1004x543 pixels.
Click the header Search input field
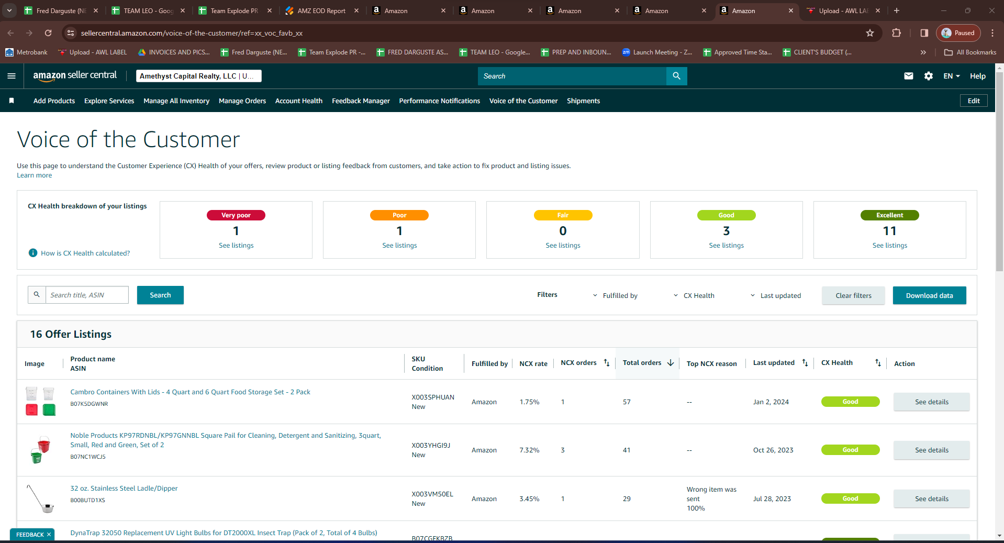572,76
